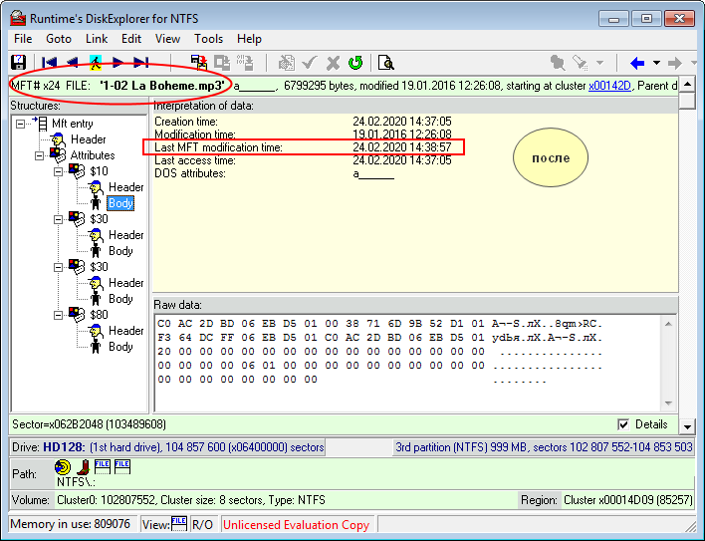Go to the previous entry arrow

point(72,63)
